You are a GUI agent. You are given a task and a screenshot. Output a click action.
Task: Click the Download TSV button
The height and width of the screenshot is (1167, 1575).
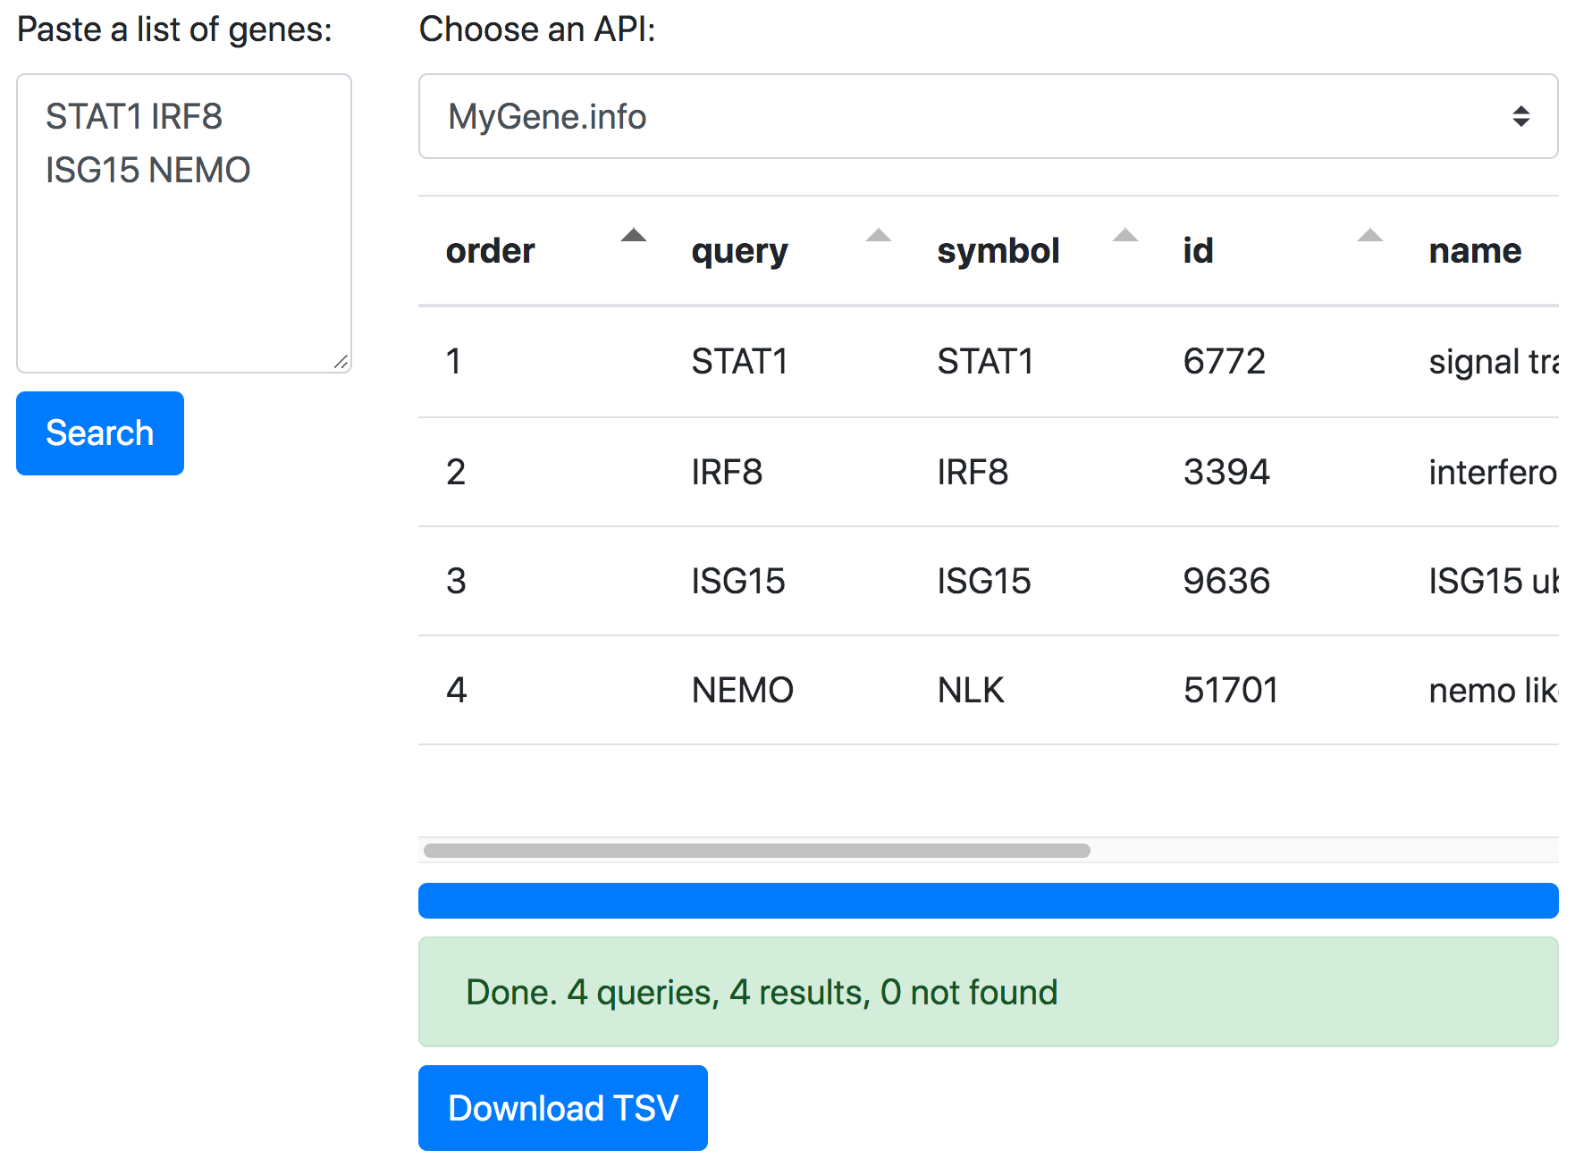(x=562, y=1108)
